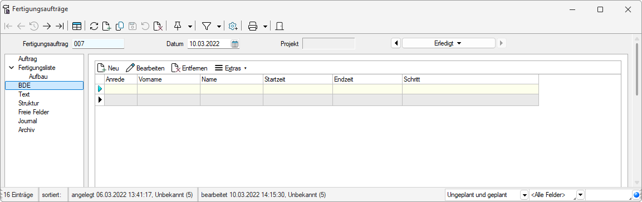Click the Endzeit column header

point(367,79)
